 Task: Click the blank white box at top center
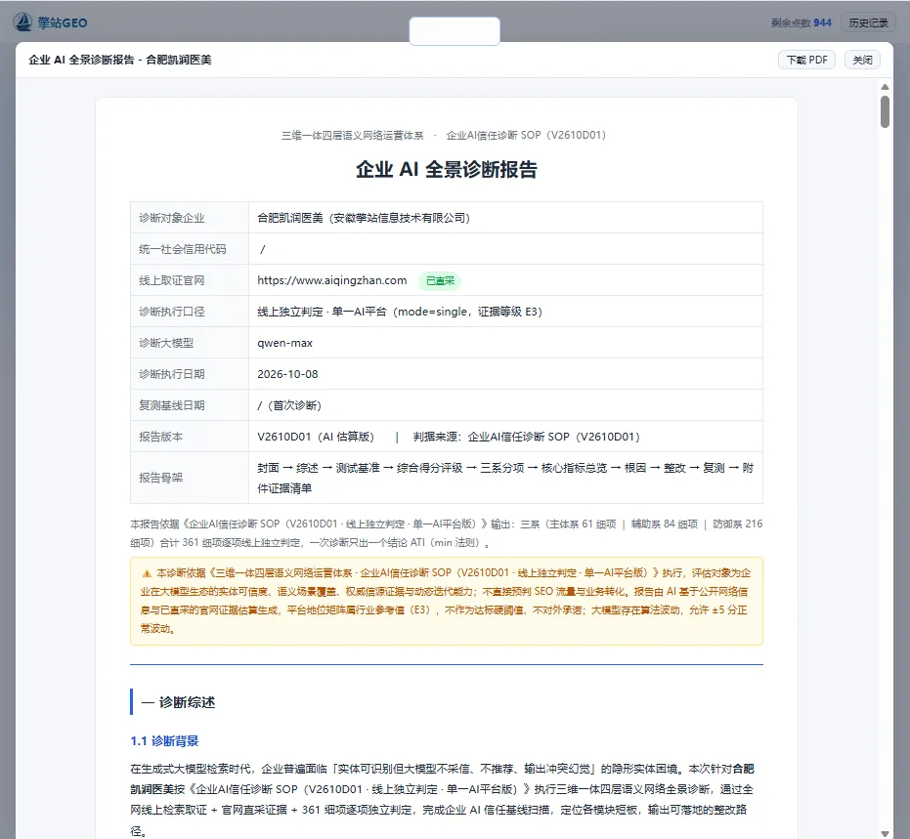click(x=455, y=30)
